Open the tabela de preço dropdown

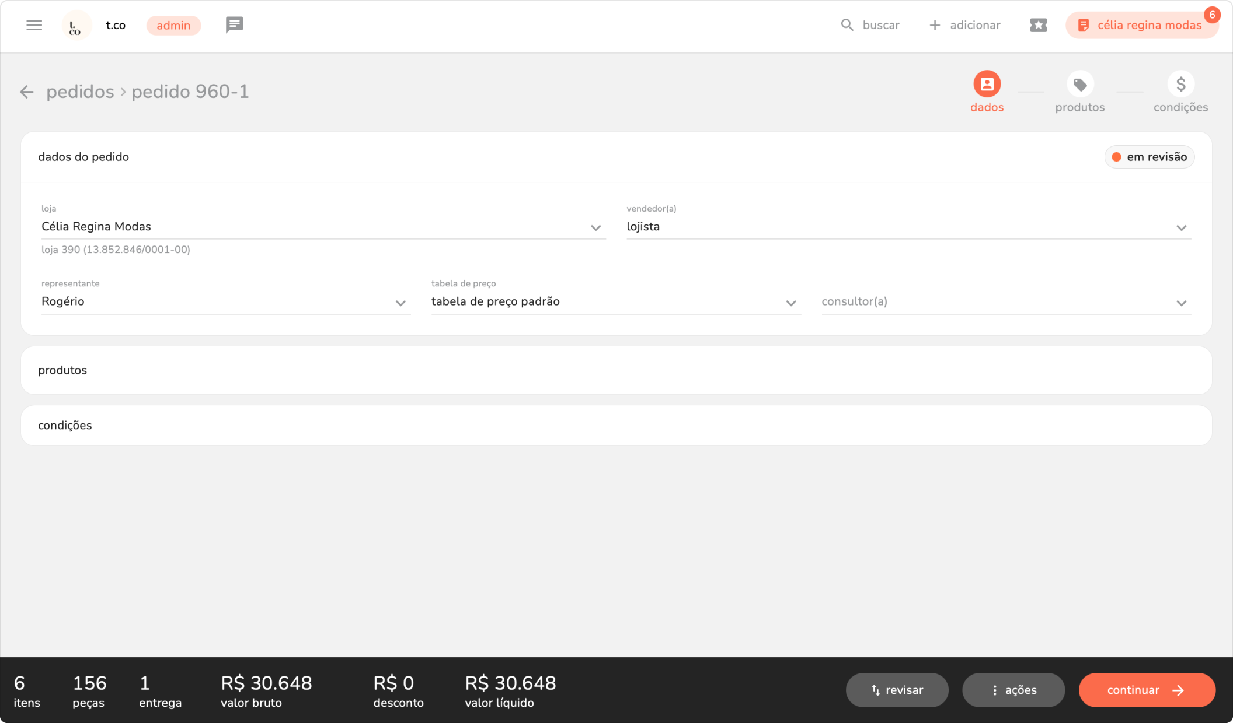[x=790, y=303]
